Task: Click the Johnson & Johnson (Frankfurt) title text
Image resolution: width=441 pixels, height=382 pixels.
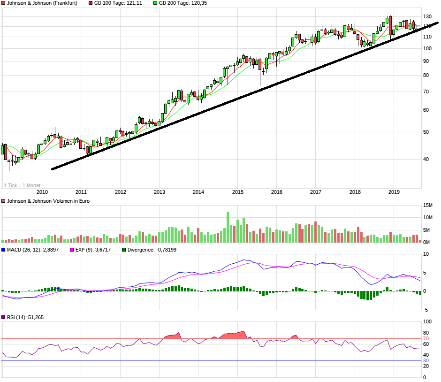Action: point(42,3)
